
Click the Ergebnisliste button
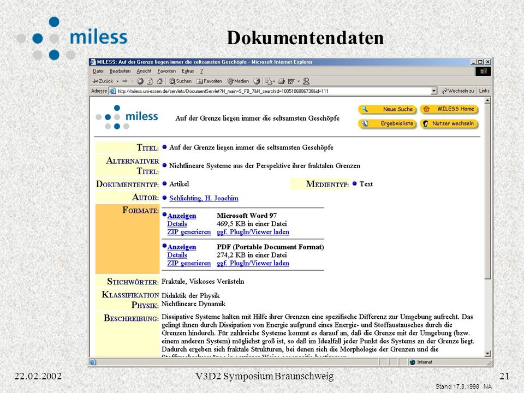tap(388, 124)
